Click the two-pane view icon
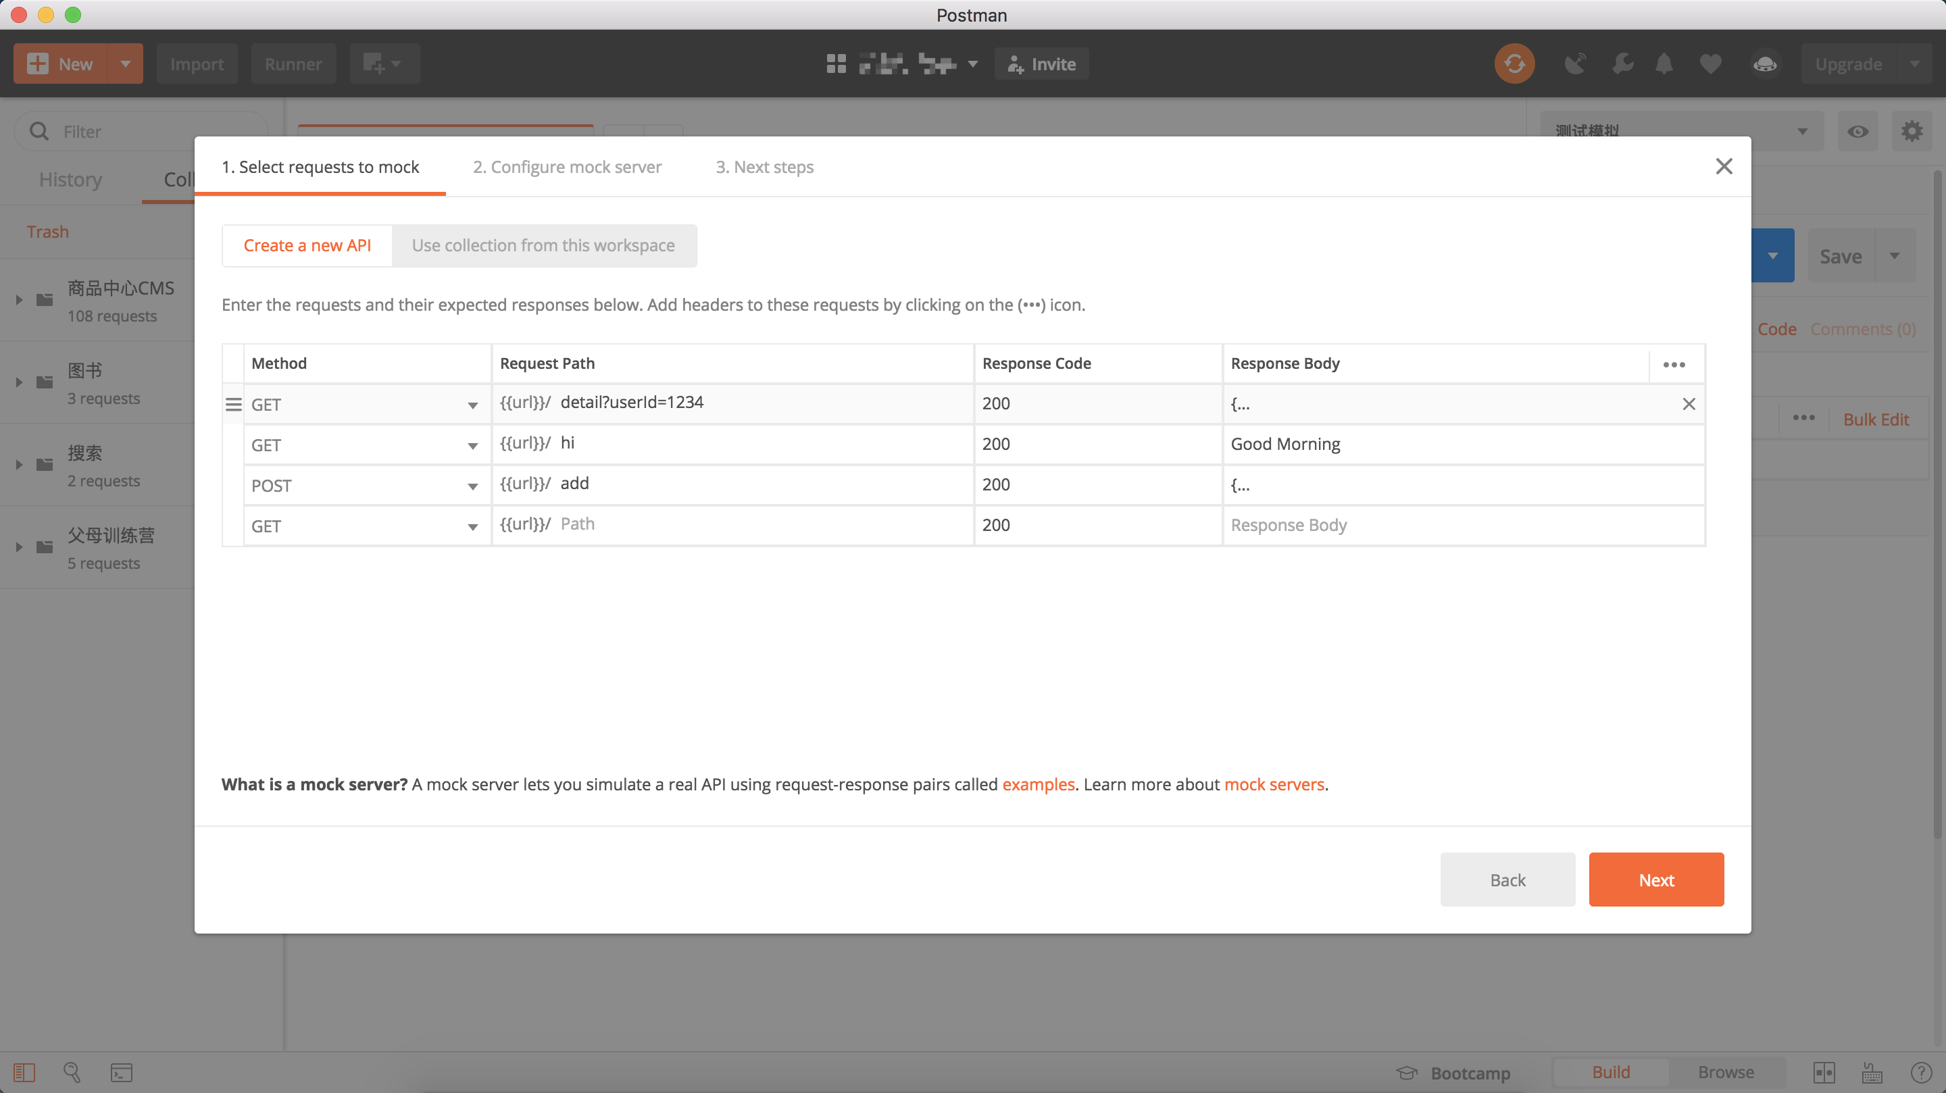1946x1093 pixels. coord(1824,1073)
